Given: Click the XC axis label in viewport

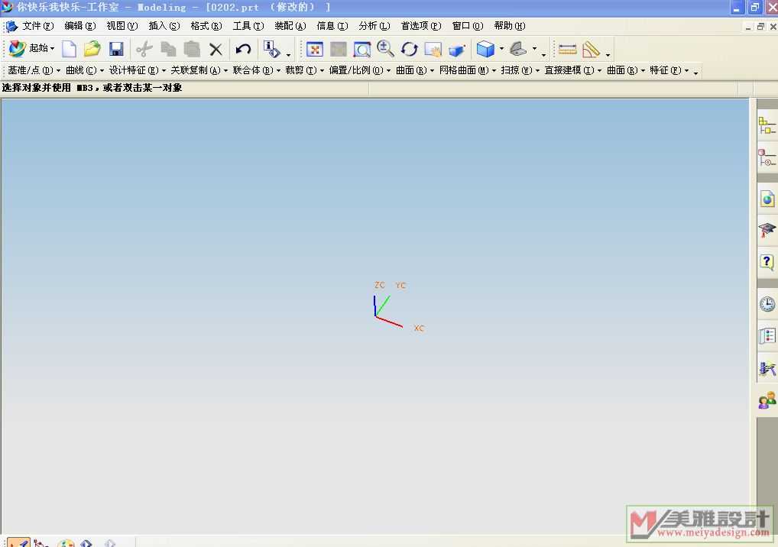Looking at the screenshot, I should tap(419, 329).
